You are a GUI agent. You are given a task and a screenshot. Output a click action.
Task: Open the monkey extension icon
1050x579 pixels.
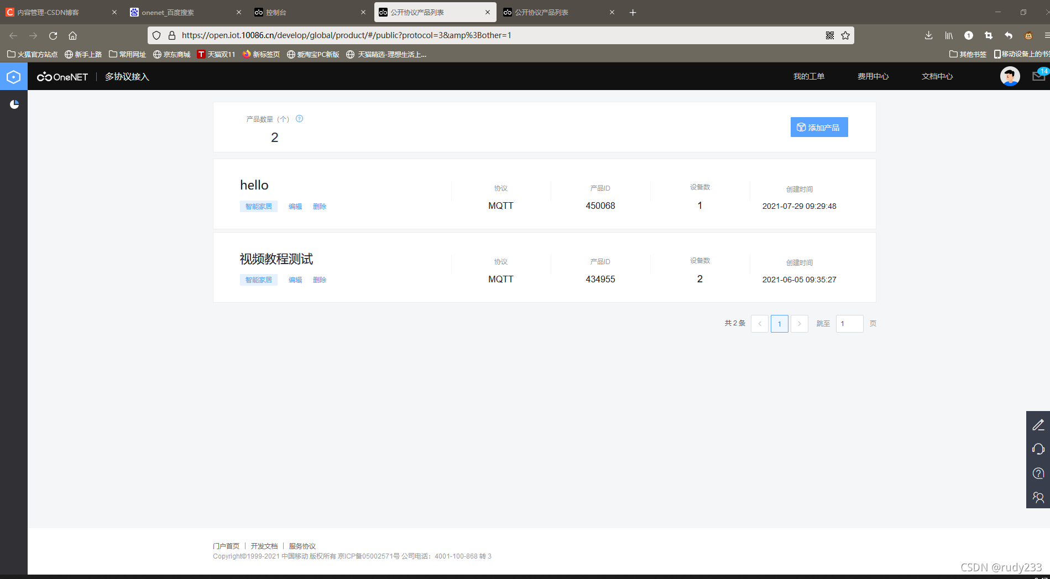[x=1028, y=35]
